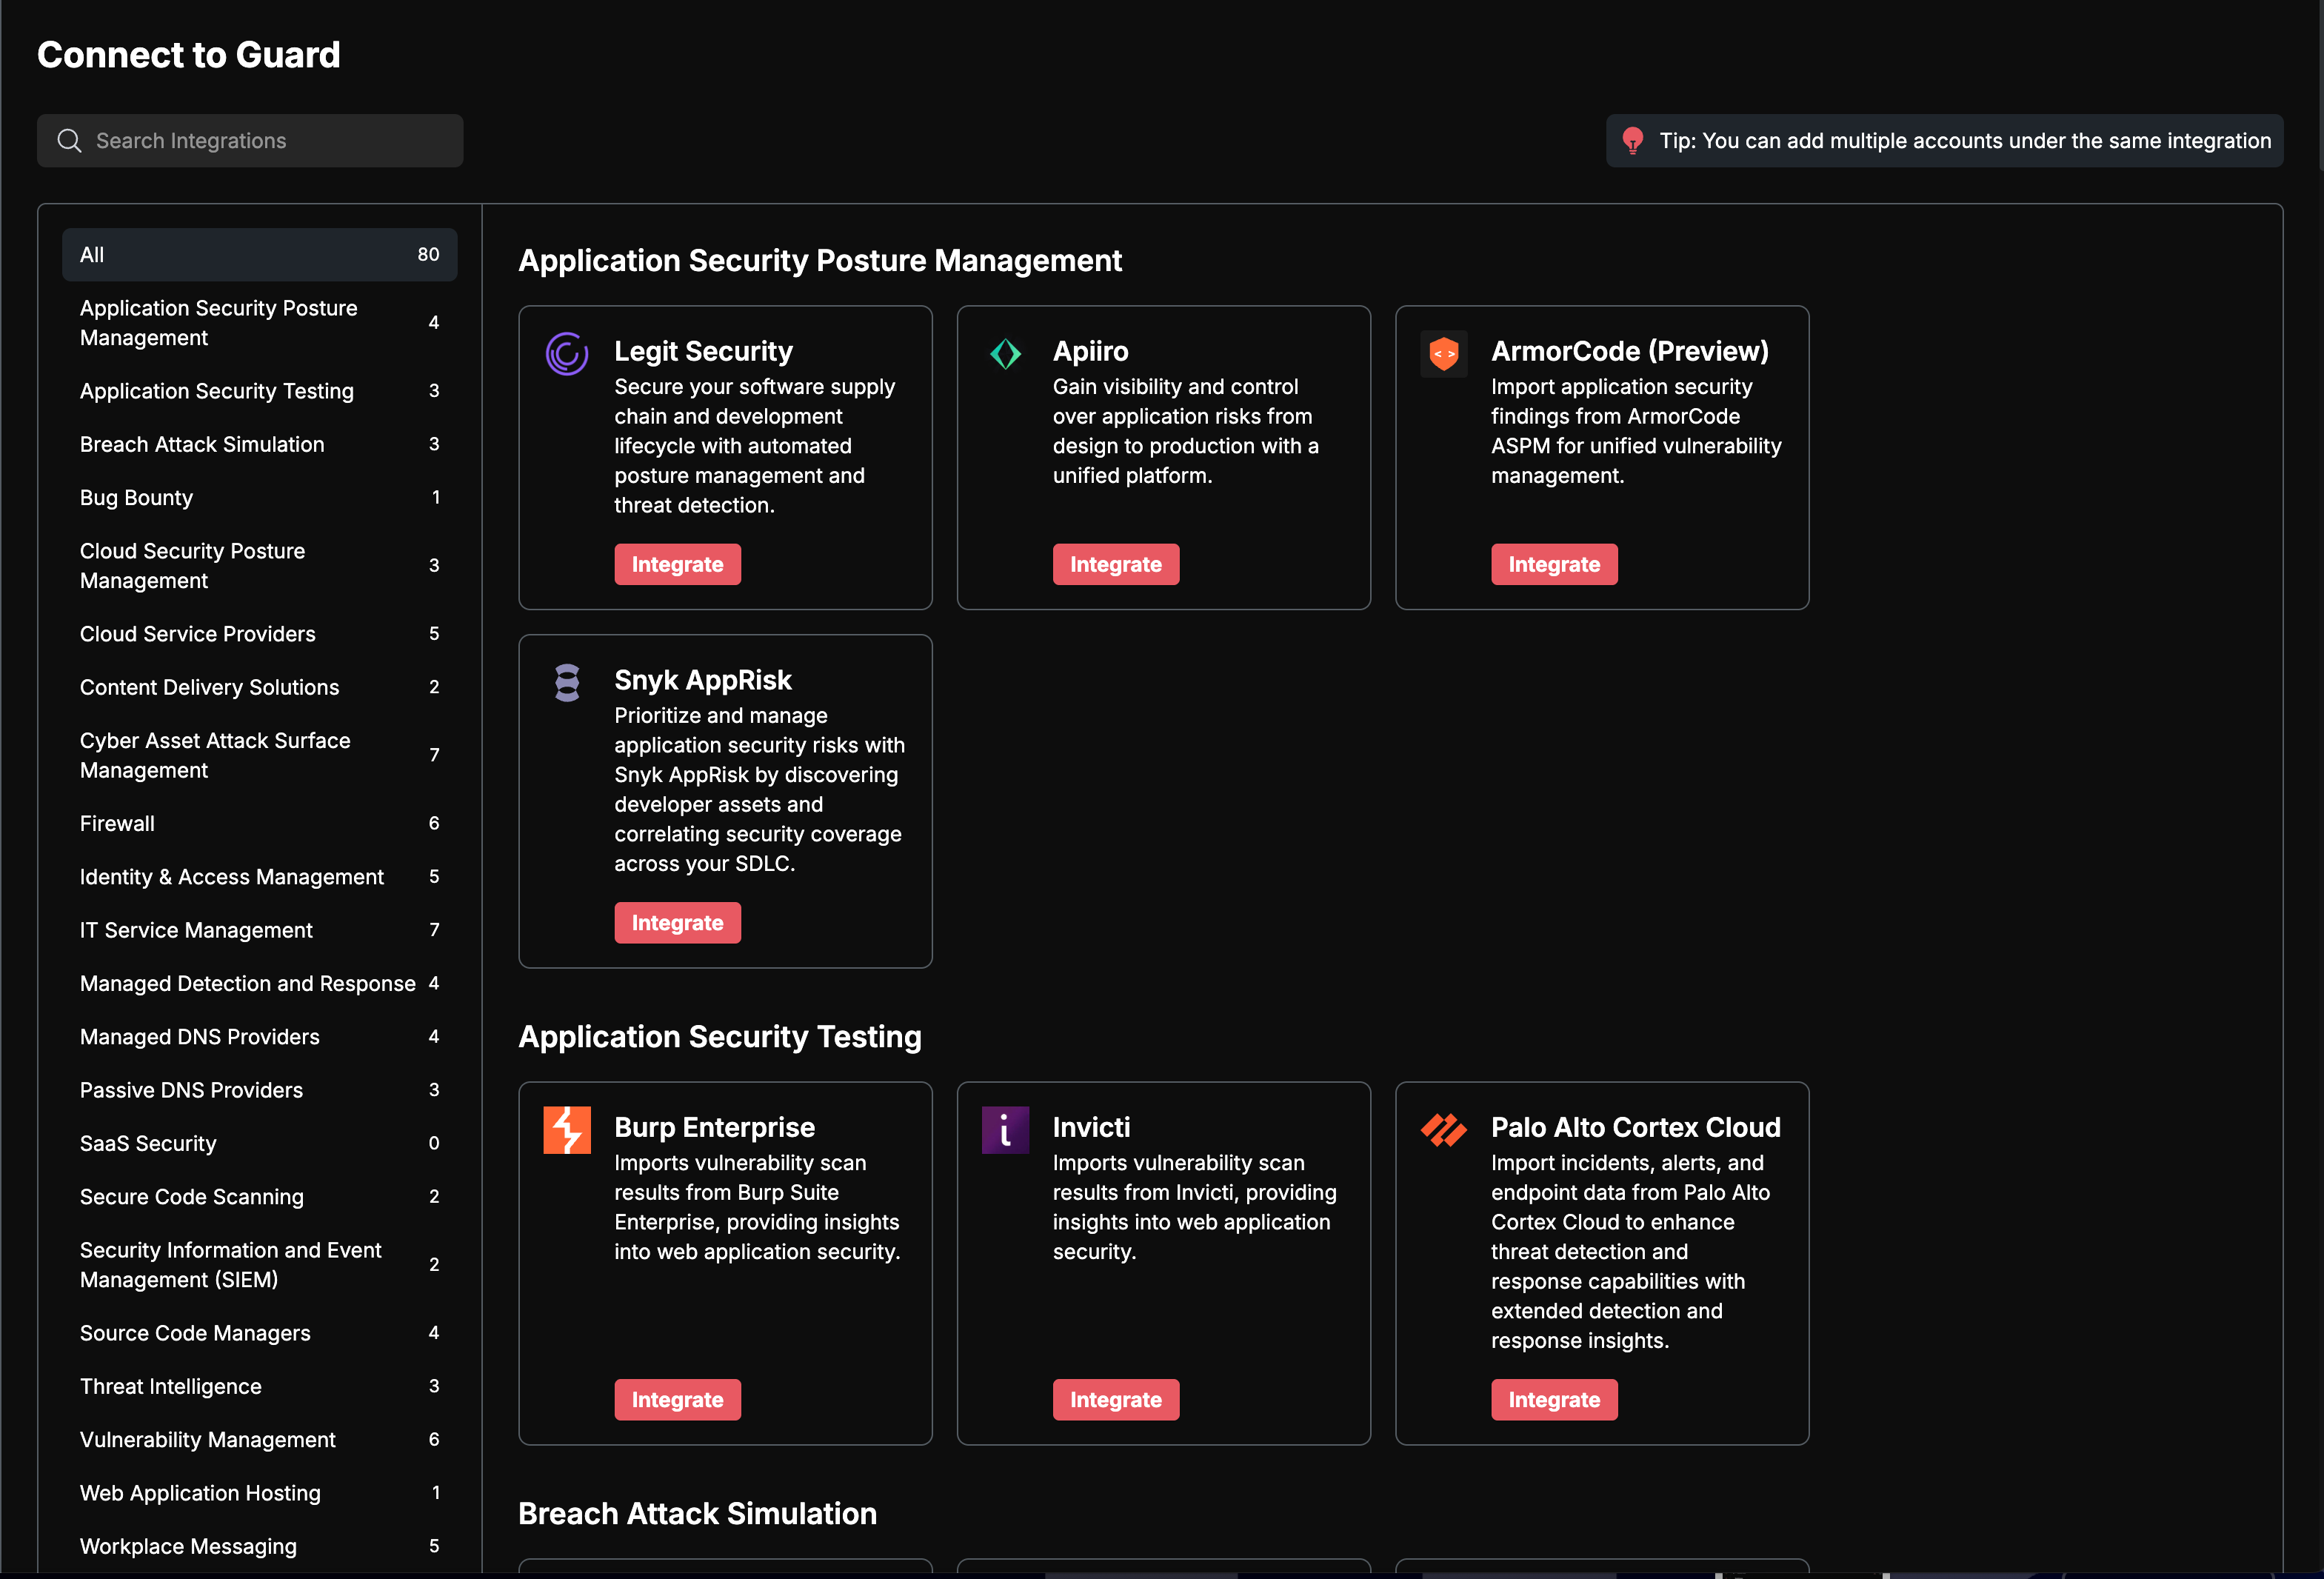The width and height of the screenshot is (2324, 1579).
Task: Click the Palo Alto Cortex Cloud title
Action: click(x=1636, y=1127)
